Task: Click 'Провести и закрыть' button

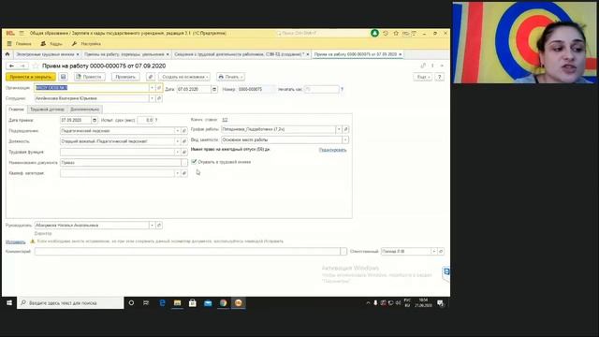Action: tap(31, 77)
